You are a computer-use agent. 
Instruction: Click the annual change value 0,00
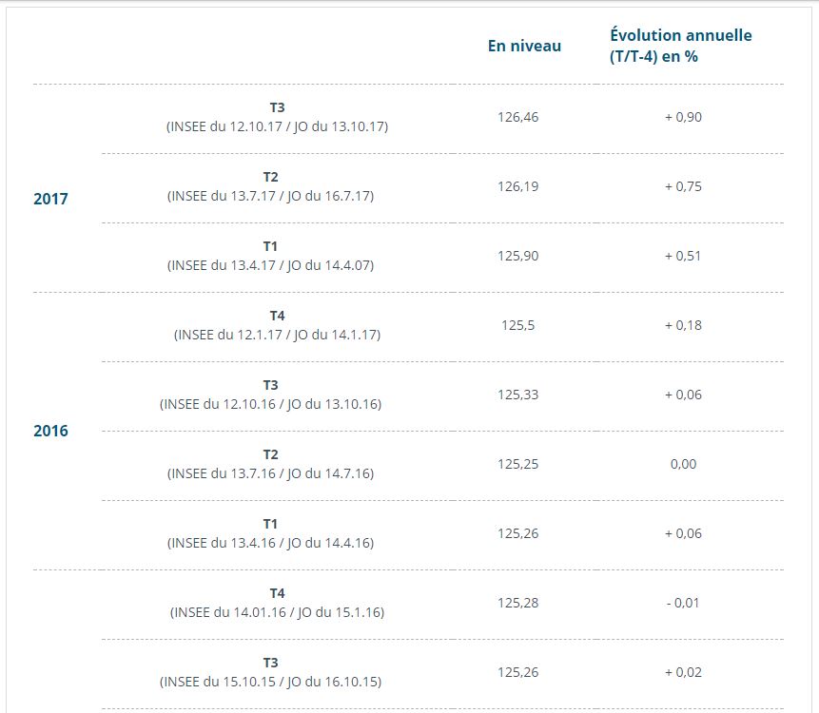683,464
